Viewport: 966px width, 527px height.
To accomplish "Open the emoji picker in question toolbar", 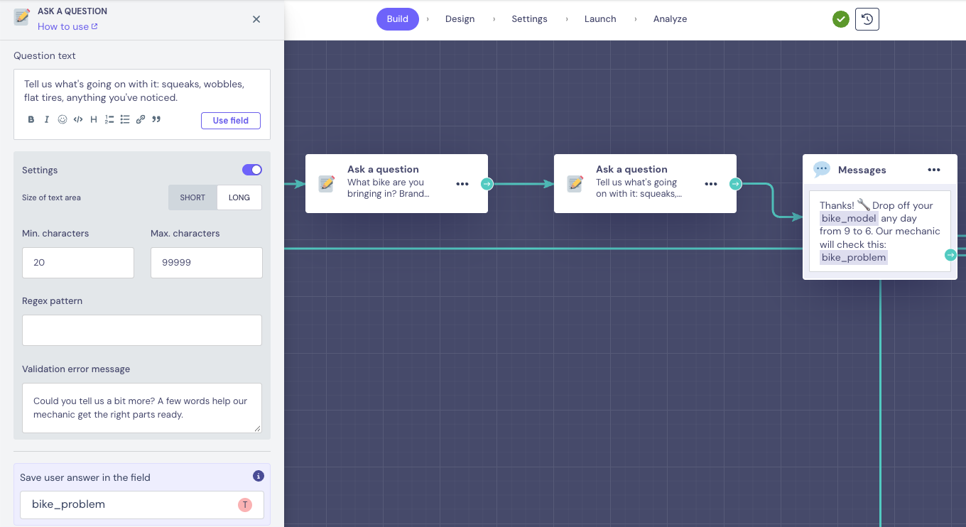I will [63, 119].
